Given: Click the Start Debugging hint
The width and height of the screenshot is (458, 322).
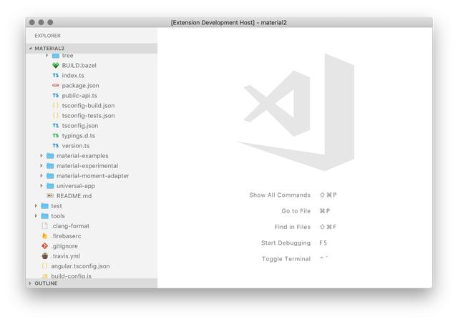Looking at the screenshot, I should [x=286, y=243].
